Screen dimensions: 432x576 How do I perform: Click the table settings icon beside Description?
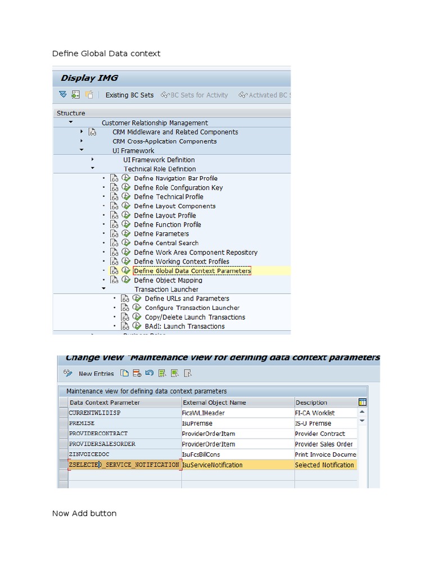[x=362, y=402]
